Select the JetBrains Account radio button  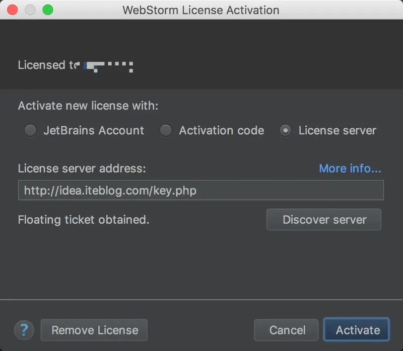[31, 131]
